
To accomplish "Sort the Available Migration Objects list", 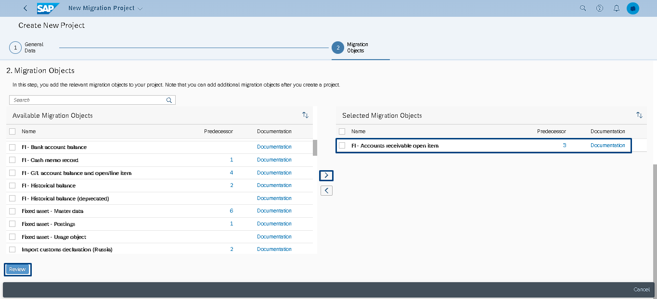I will [305, 115].
